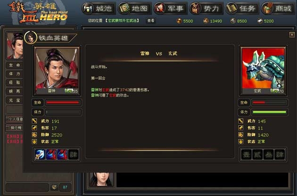Screen dimensions: 297x196
Task: Click 玄武's 肆 skill slot
Action: click(280, 155)
